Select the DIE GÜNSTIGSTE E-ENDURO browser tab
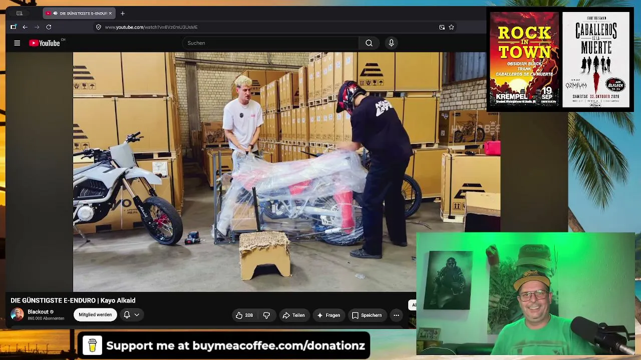This screenshot has width=641, height=360. click(80, 13)
